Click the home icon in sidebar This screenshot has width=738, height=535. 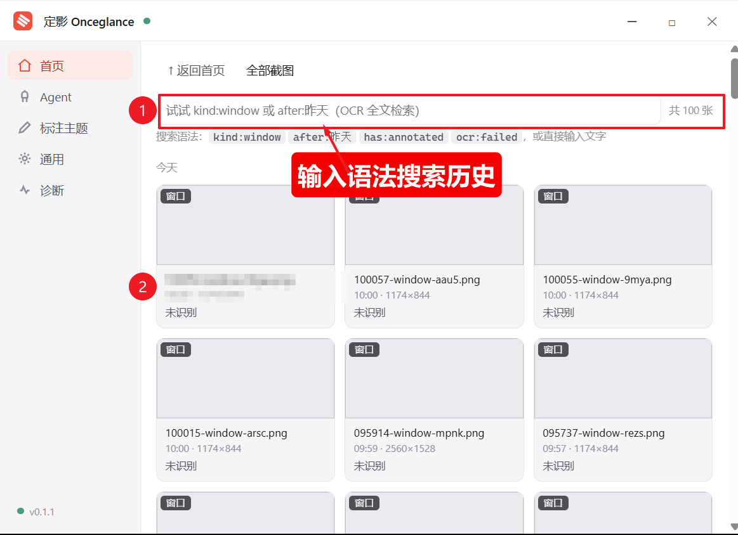pyautogui.click(x=25, y=65)
